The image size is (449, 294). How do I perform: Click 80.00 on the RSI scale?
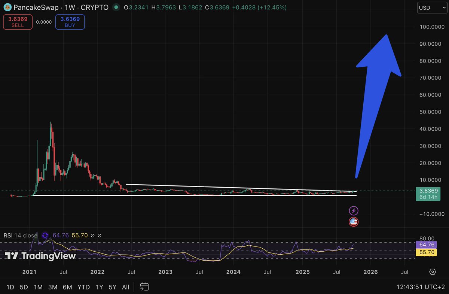(x=426, y=238)
